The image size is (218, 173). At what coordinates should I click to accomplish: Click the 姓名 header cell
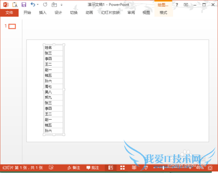pos(54,47)
